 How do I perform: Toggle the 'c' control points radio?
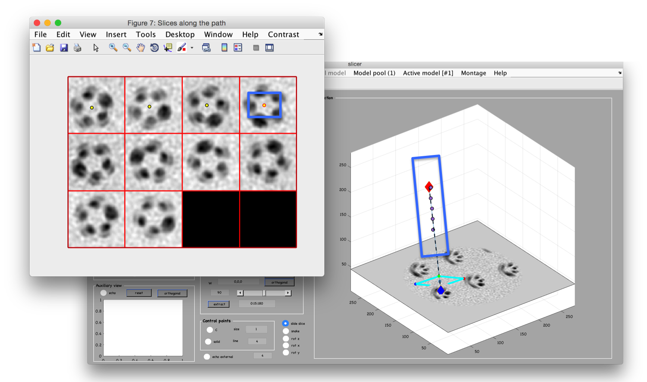pyautogui.click(x=210, y=330)
